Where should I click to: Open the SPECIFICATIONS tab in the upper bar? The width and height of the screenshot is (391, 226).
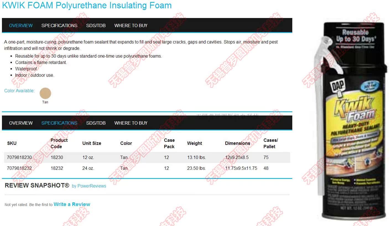[59, 25]
